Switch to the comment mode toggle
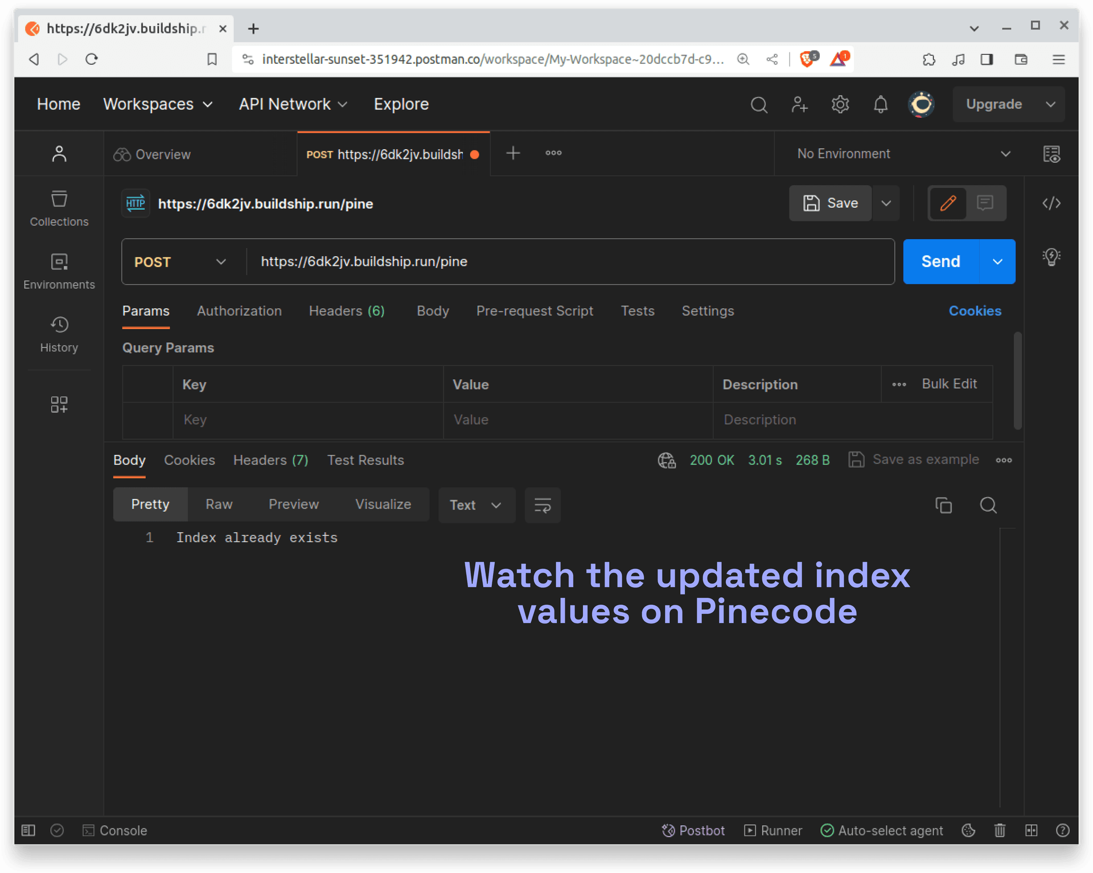Viewport: 1093px width, 873px height. coord(985,203)
